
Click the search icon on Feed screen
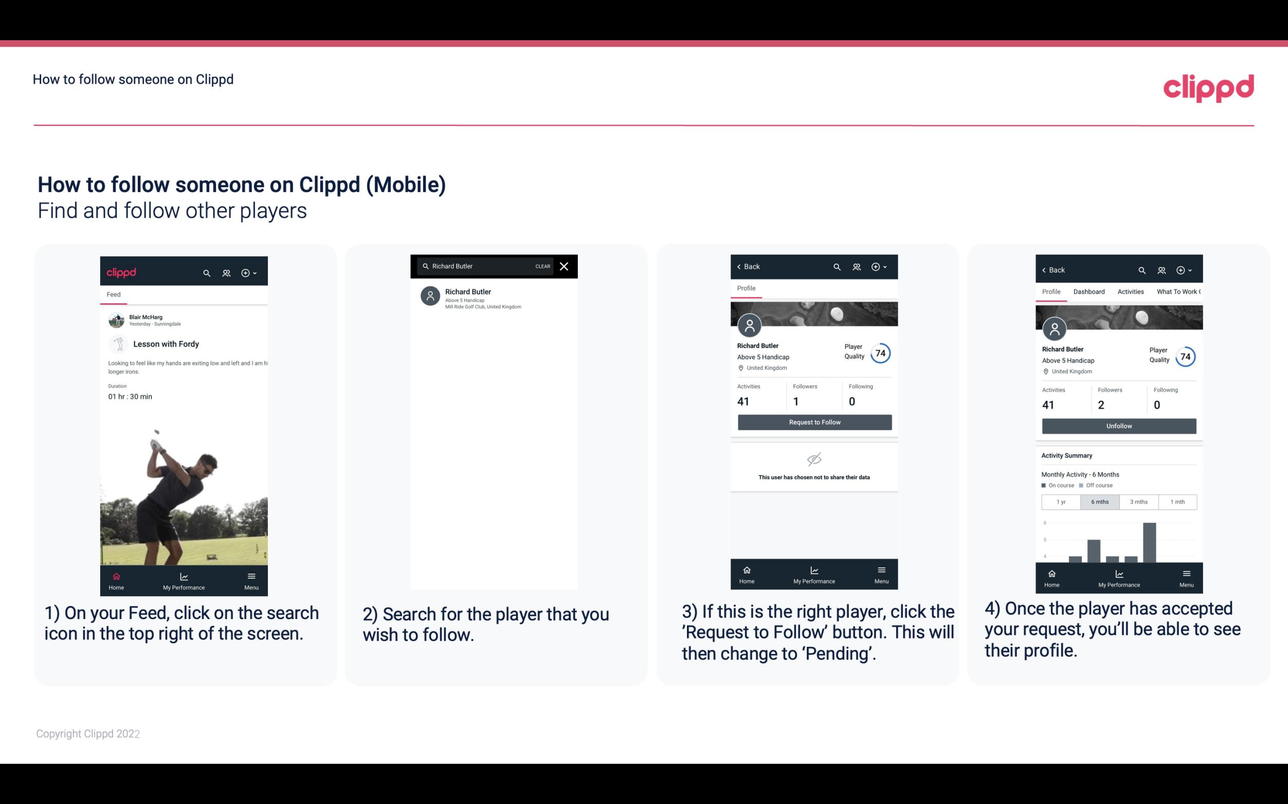pos(206,272)
